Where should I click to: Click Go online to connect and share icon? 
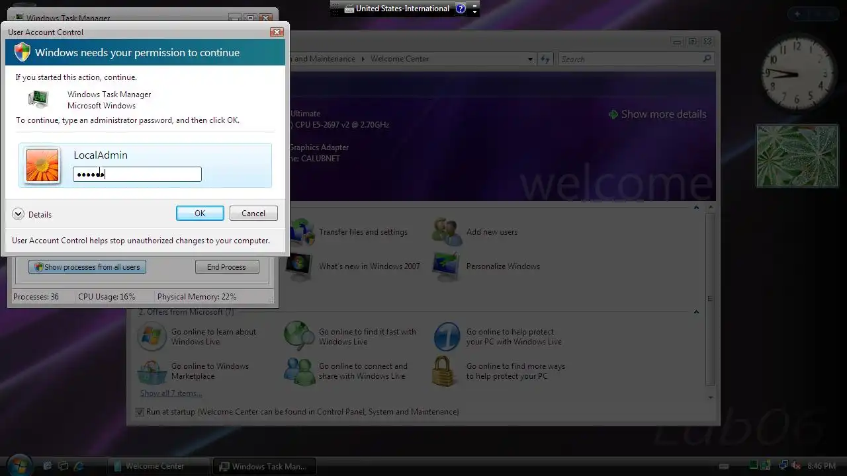point(299,371)
